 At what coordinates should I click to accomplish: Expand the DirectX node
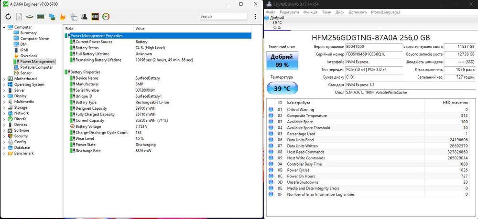point(4,119)
